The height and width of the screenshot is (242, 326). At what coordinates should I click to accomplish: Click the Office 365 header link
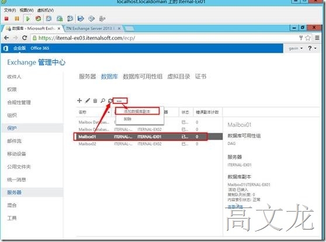point(40,49)
